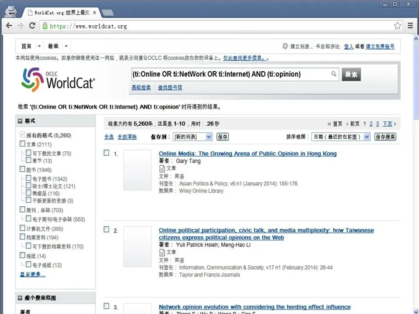Click the OCLC WorldCat logo
This screenshot has height=314, width=419.
58,79
